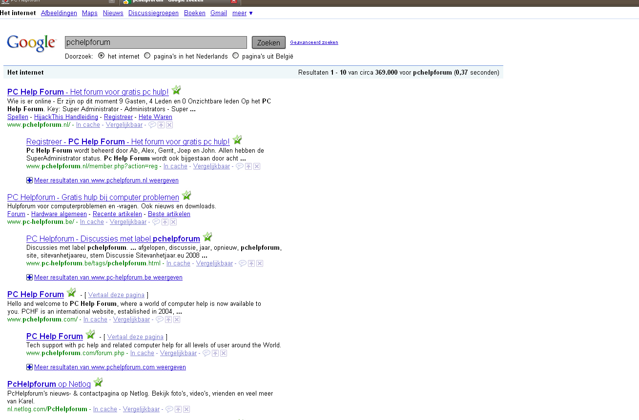Screen dimensions: 639x420
Task: Select "pagina's in het Nederlands" radio button
Action: 147,56
